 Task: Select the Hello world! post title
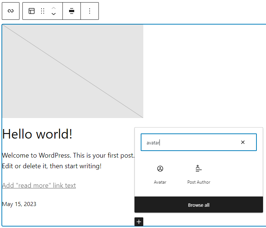37,134
